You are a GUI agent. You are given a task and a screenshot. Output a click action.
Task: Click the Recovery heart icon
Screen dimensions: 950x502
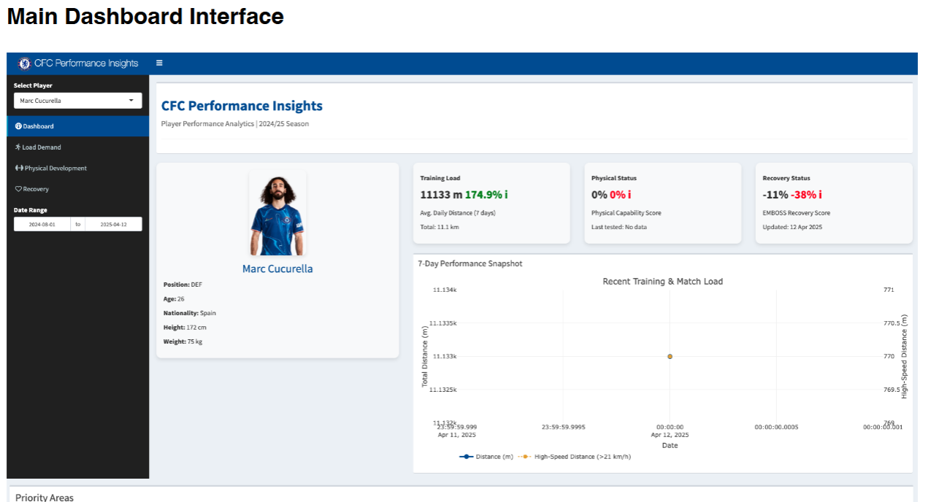click(x=18, y=189)
